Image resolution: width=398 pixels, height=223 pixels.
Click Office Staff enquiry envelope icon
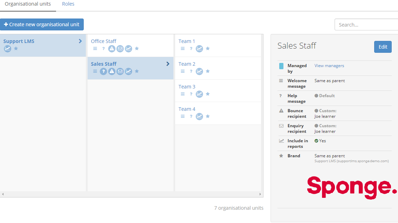click(x=120, y=49)
